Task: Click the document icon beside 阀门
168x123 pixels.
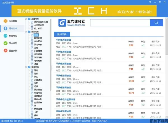Action: (x=32, y=76)
